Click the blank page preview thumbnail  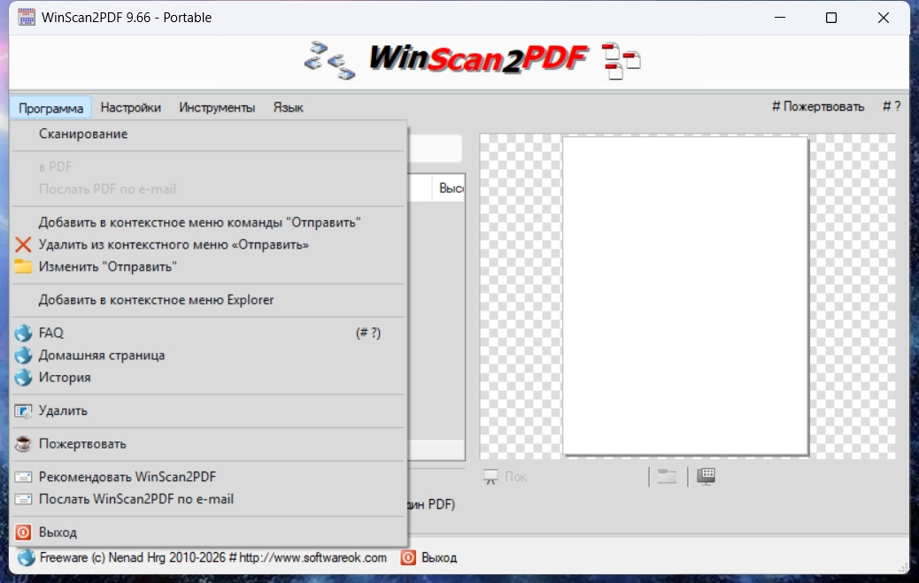coord(685,295)
